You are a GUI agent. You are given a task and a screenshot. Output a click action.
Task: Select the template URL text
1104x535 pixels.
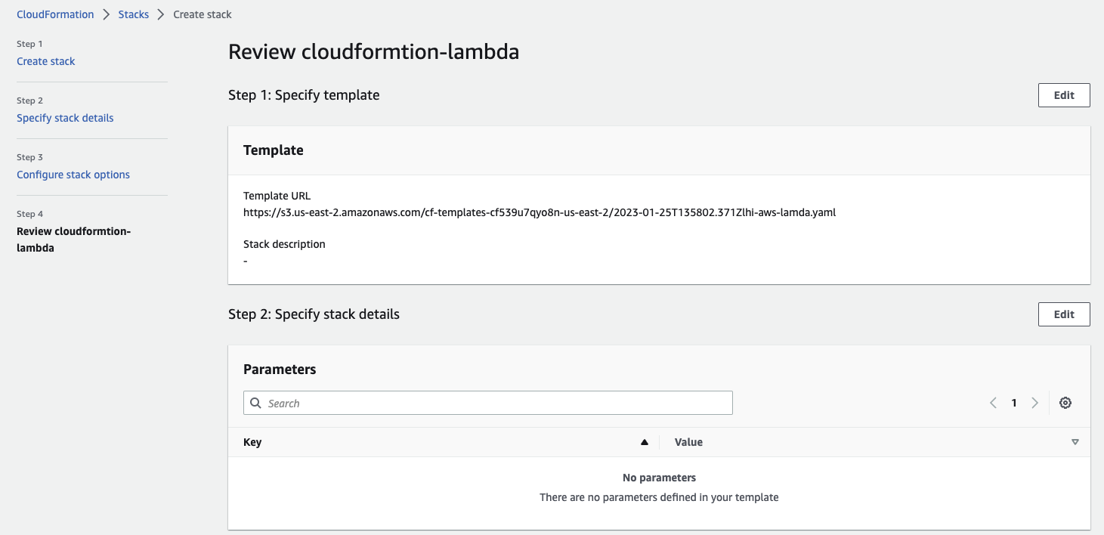(540, 212)
